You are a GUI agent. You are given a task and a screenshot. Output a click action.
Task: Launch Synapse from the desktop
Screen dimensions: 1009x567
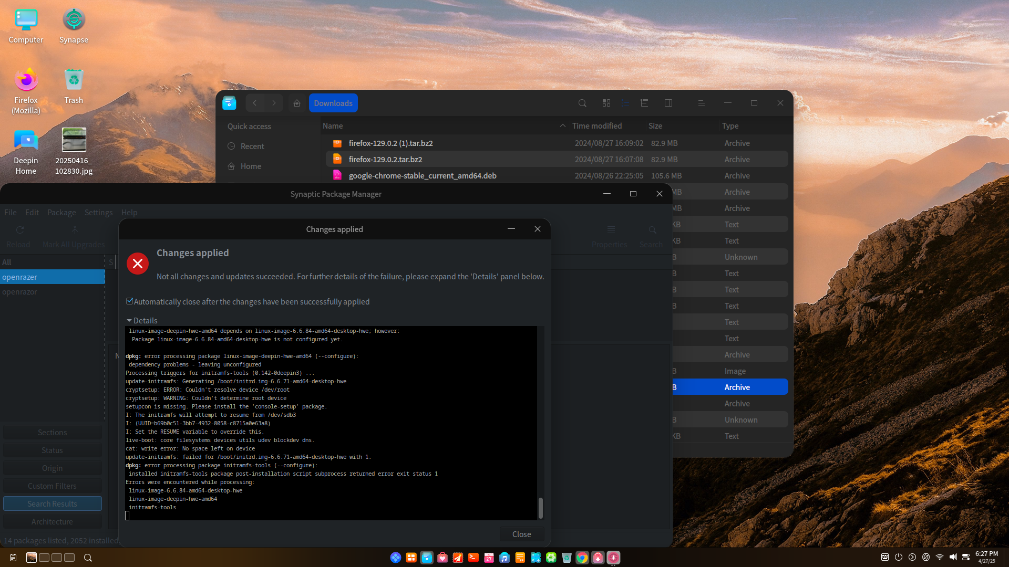coord(74,26)
